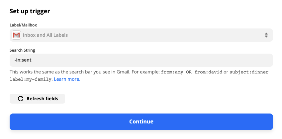This screenshot has height=139, width=282.
Task: Click the Set up trigger heading
Action: [30, 11]
